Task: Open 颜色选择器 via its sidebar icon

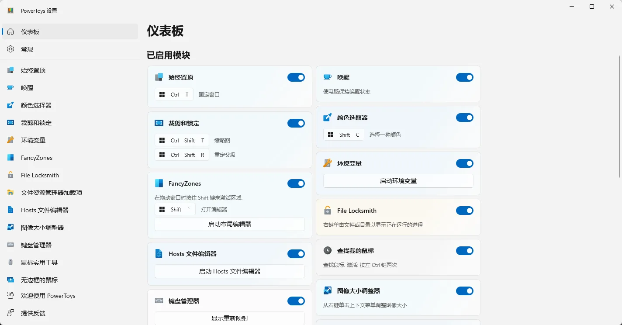Action: pyautogui.click(x=10, y=105)
